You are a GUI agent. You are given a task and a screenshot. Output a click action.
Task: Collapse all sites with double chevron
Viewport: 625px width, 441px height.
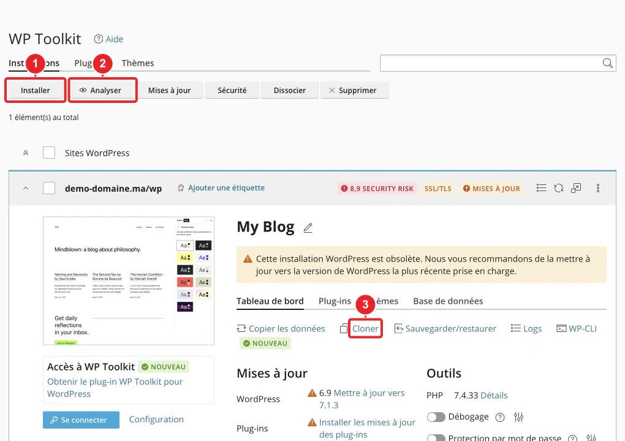click(26, 153)
